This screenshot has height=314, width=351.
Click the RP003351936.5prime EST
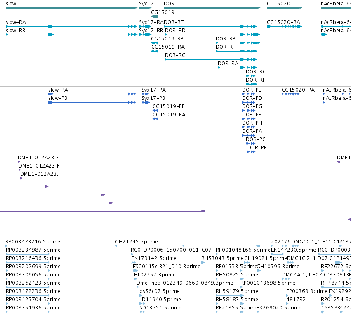(28, 312)
